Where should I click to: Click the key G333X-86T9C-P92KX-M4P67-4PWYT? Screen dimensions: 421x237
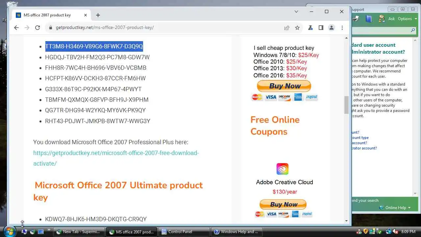tap(93, 89)
